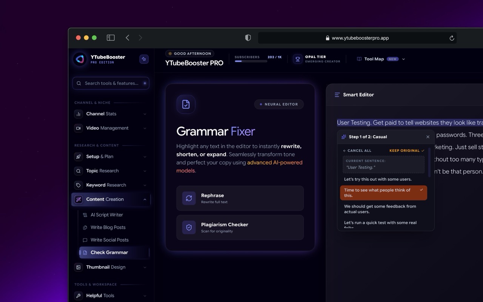483x302 pixels.
Task: Click the Plagiarism Checker card
Action: [x=240, y=227]
